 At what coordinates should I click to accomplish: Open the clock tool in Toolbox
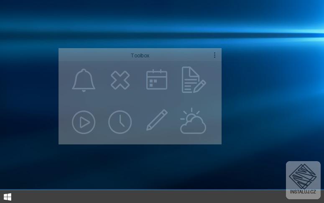[x=120, y=122]
